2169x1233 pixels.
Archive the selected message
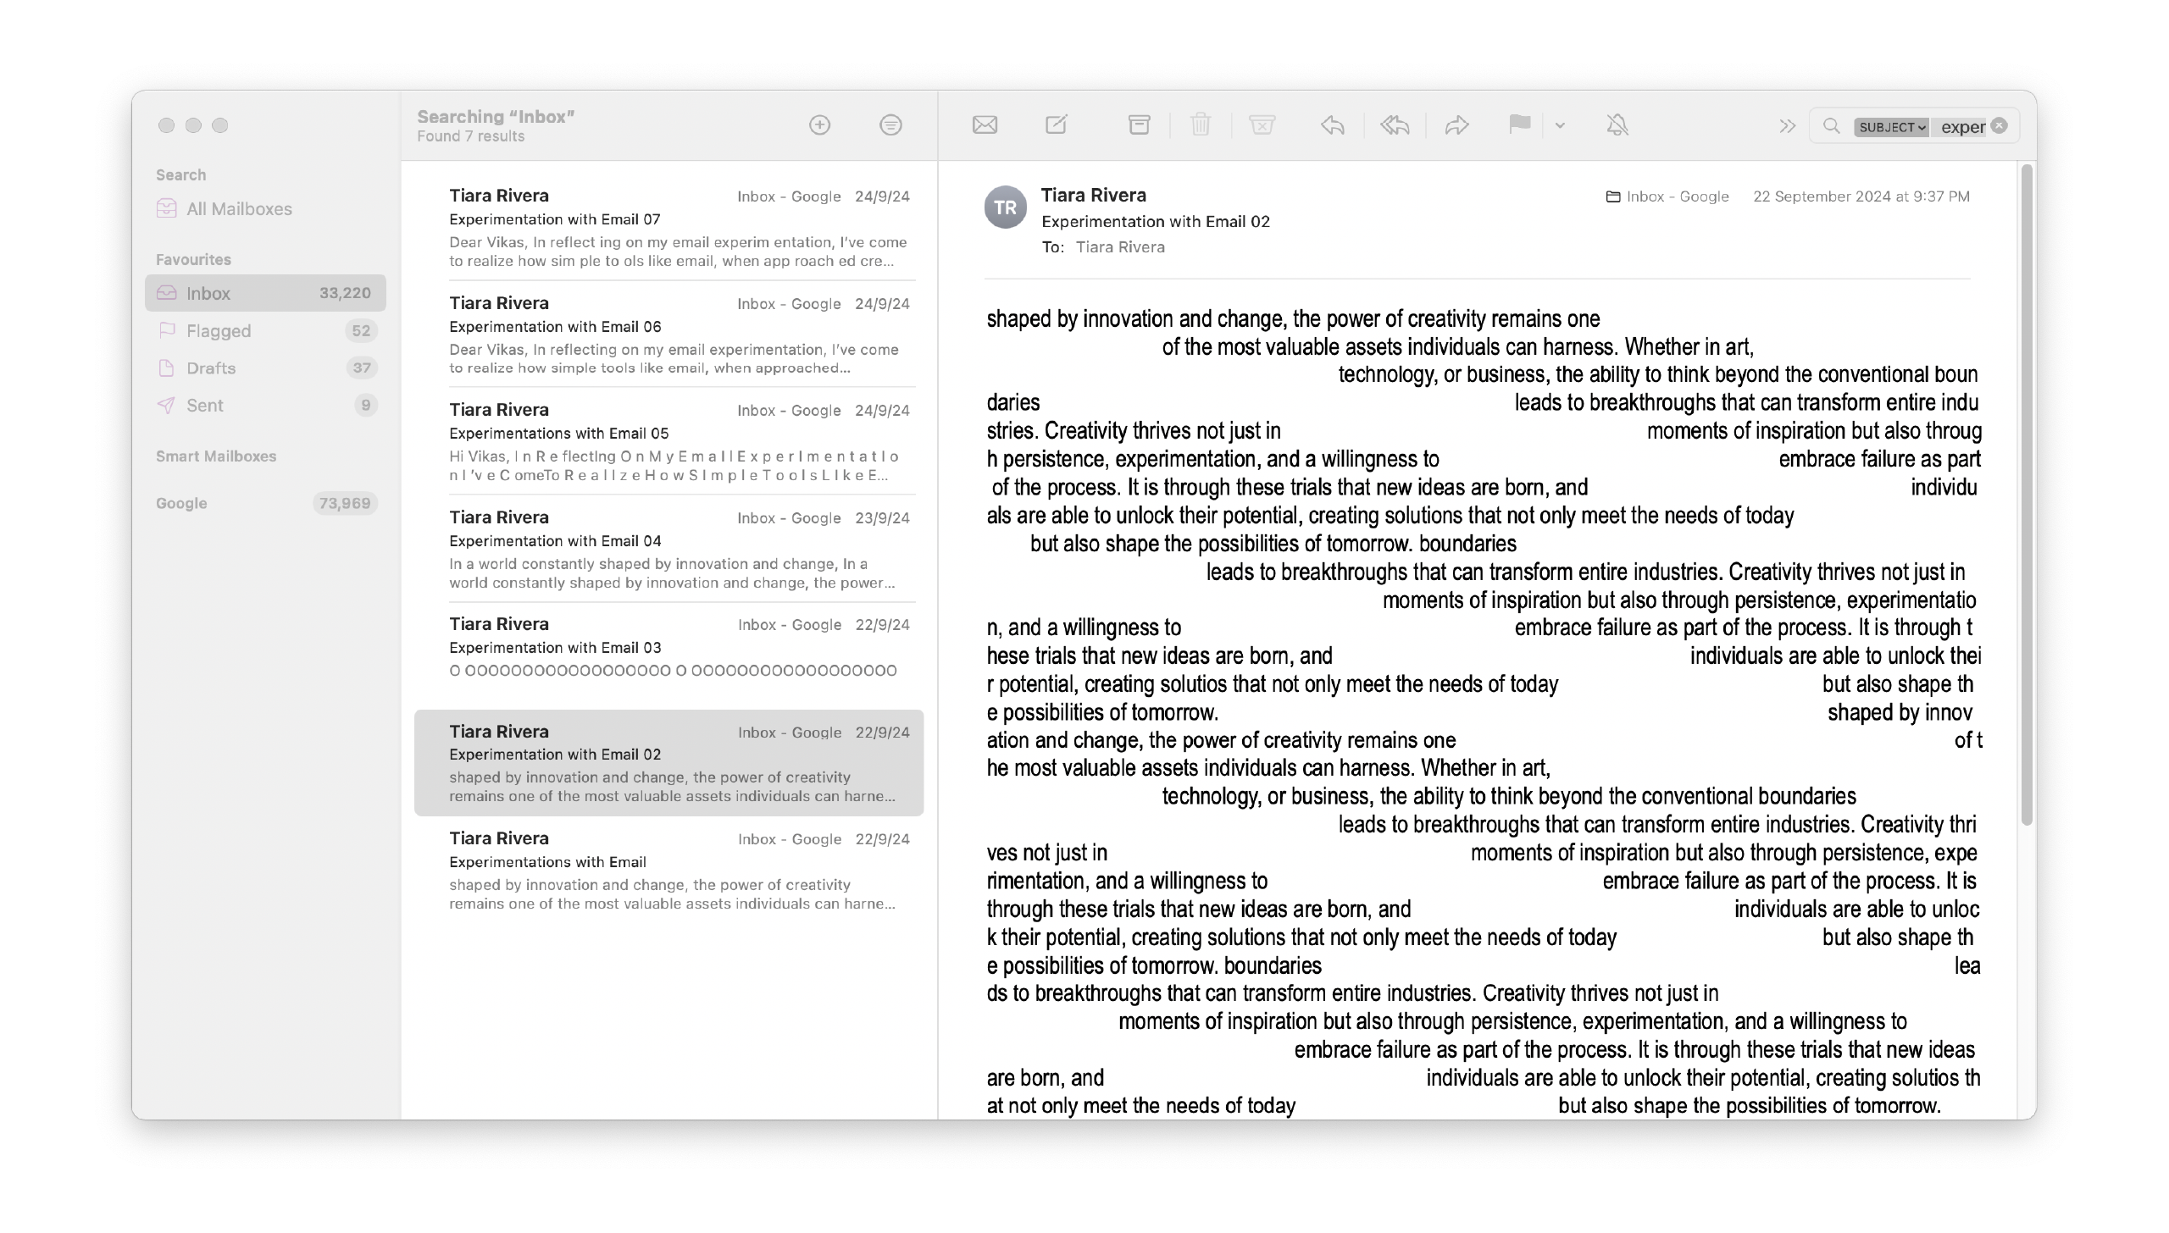pyautogui.click(x=1139, y=125)
